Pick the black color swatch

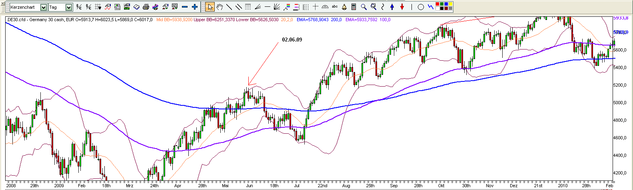(x=442, y=8)
